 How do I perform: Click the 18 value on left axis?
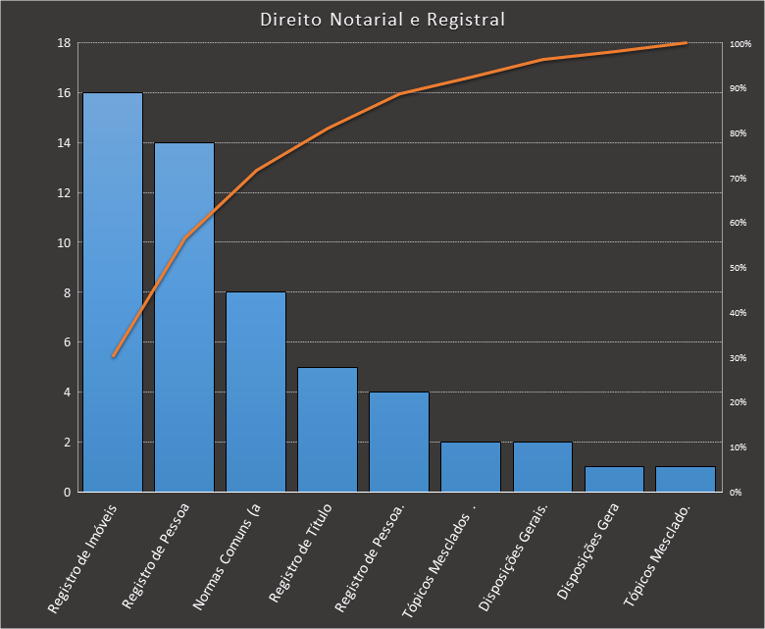(63, 43)
